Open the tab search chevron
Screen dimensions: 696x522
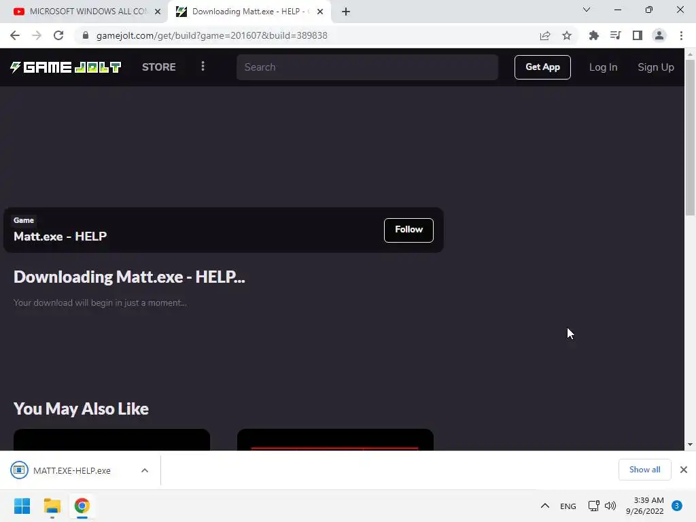pyautogui.click(x=587, y=10)
